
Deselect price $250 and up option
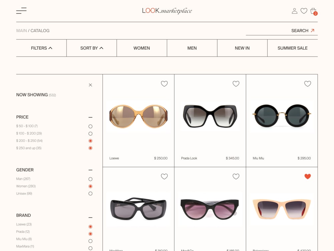[x=90, y=148]
